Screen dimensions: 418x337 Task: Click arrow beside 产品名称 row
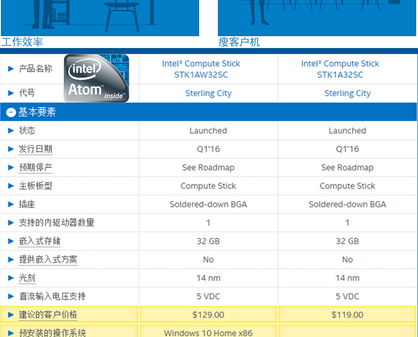click(11, 69)
